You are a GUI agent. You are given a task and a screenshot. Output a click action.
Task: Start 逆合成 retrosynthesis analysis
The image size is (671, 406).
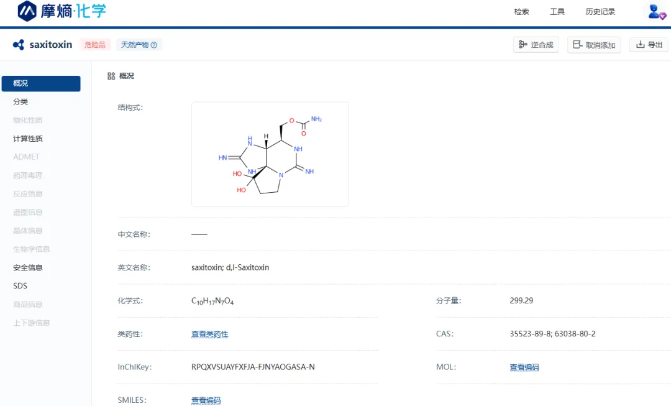536,45
